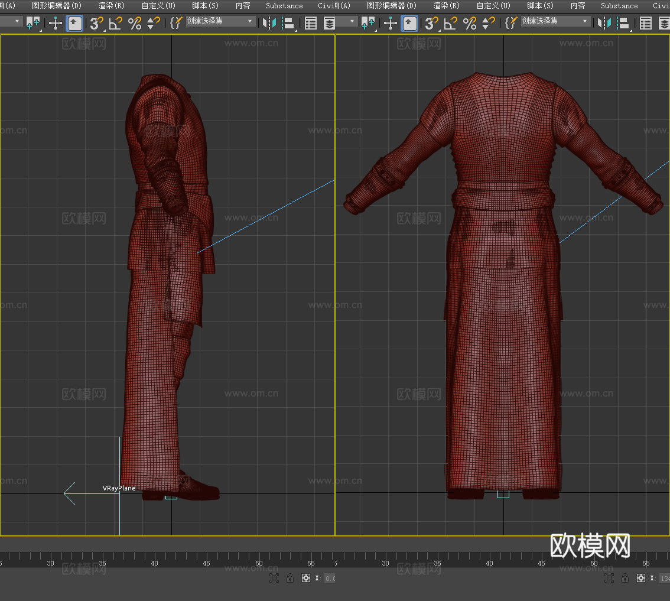Screen dimensions: 670x601
Task: Click frame 50 on left timeline
Action: [259, 563]
